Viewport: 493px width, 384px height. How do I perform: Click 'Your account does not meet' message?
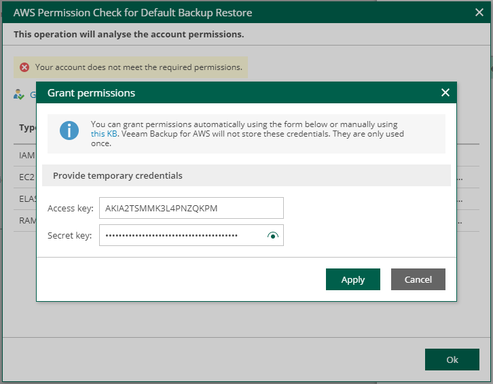(x=139, y=67)
